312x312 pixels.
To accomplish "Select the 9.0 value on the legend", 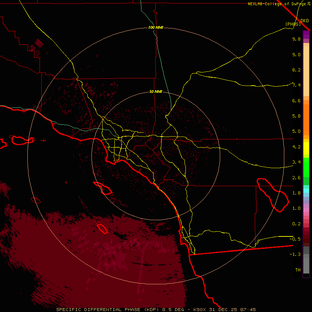I will (x=296, y=54).
